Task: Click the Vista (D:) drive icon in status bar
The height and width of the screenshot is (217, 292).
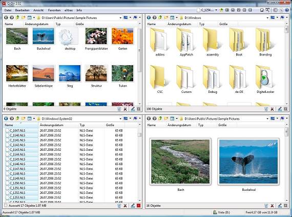Action: click(215, 212)
